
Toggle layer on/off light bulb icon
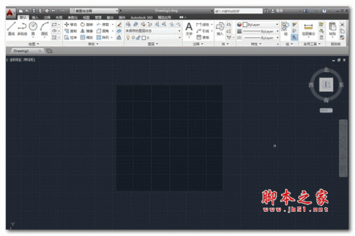click(128, 38)
